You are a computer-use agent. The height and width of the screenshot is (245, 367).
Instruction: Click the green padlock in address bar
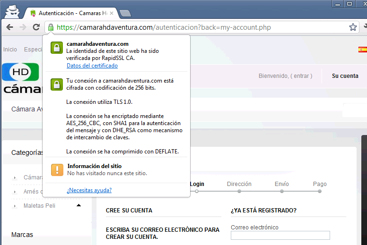51,27
